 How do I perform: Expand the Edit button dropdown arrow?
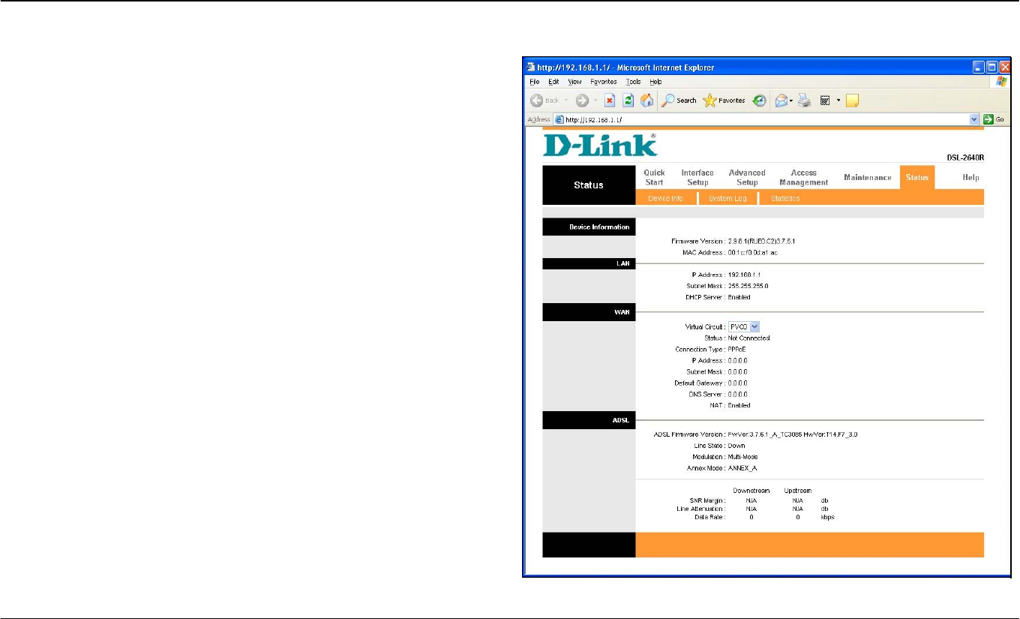coord(838,101)
